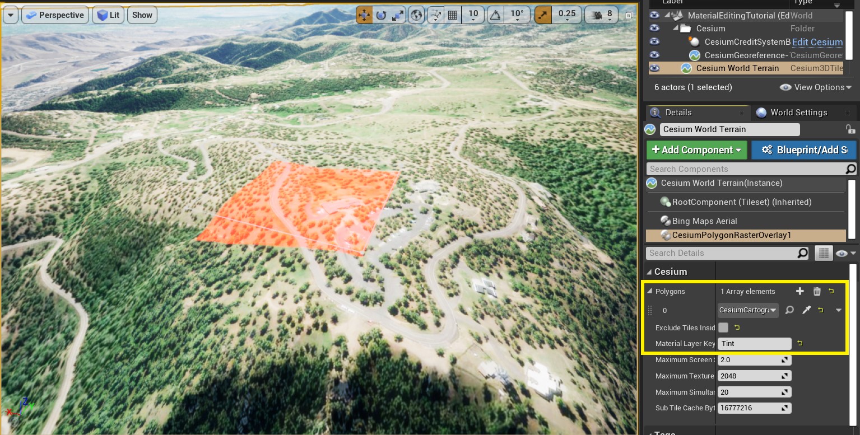Open the Perspective view mode menu
Screen dimensions: 860x435
tap(56, 15)
